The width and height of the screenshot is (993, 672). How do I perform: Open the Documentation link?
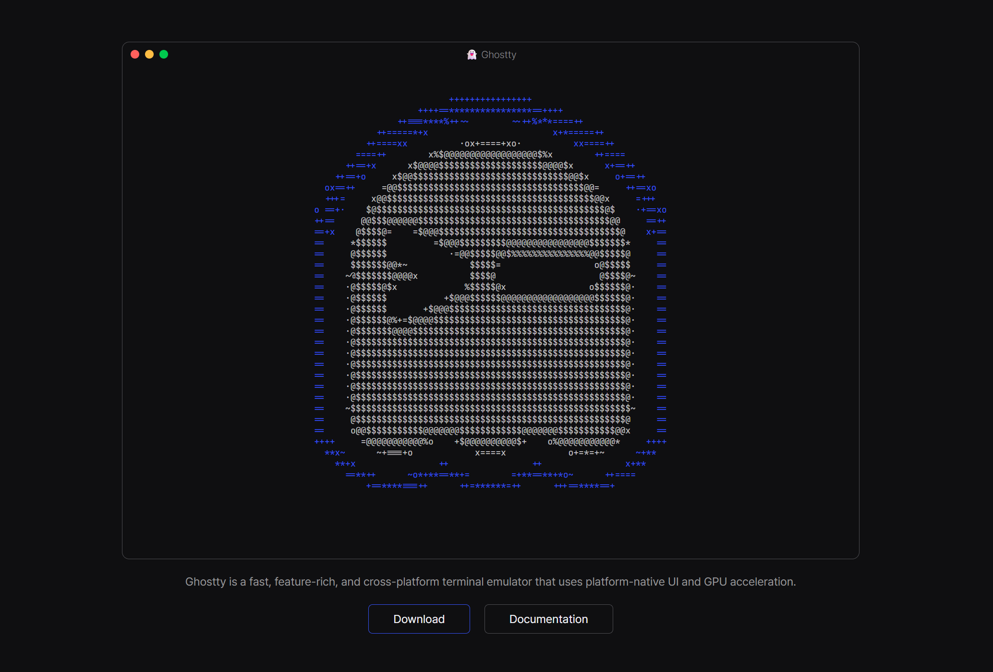pos(548,619)
